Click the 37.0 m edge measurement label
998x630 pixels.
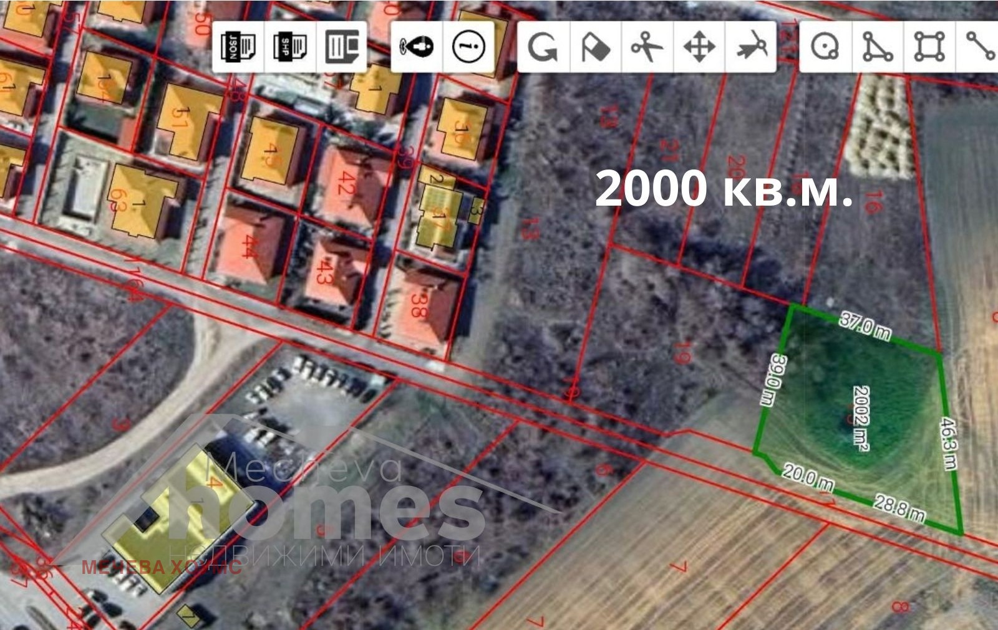[x=865, y=325]
